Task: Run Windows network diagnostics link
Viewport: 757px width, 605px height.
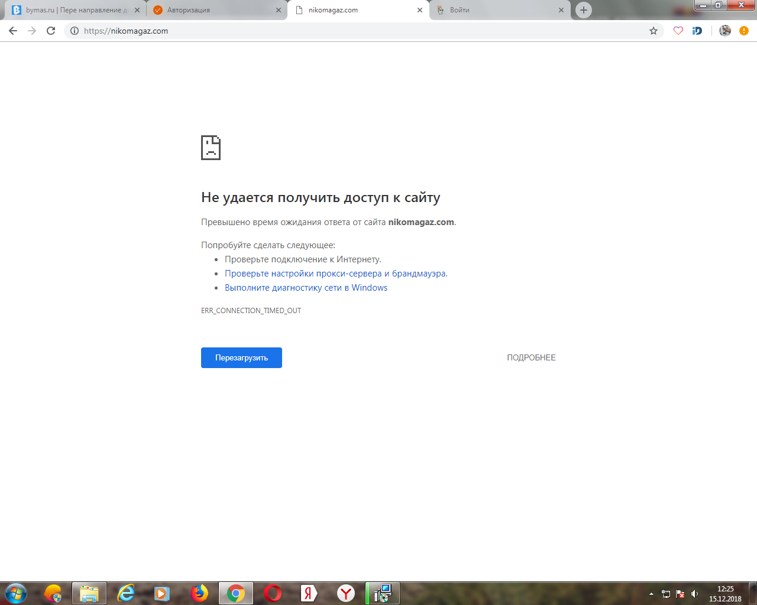Action: tap(306, 288)
